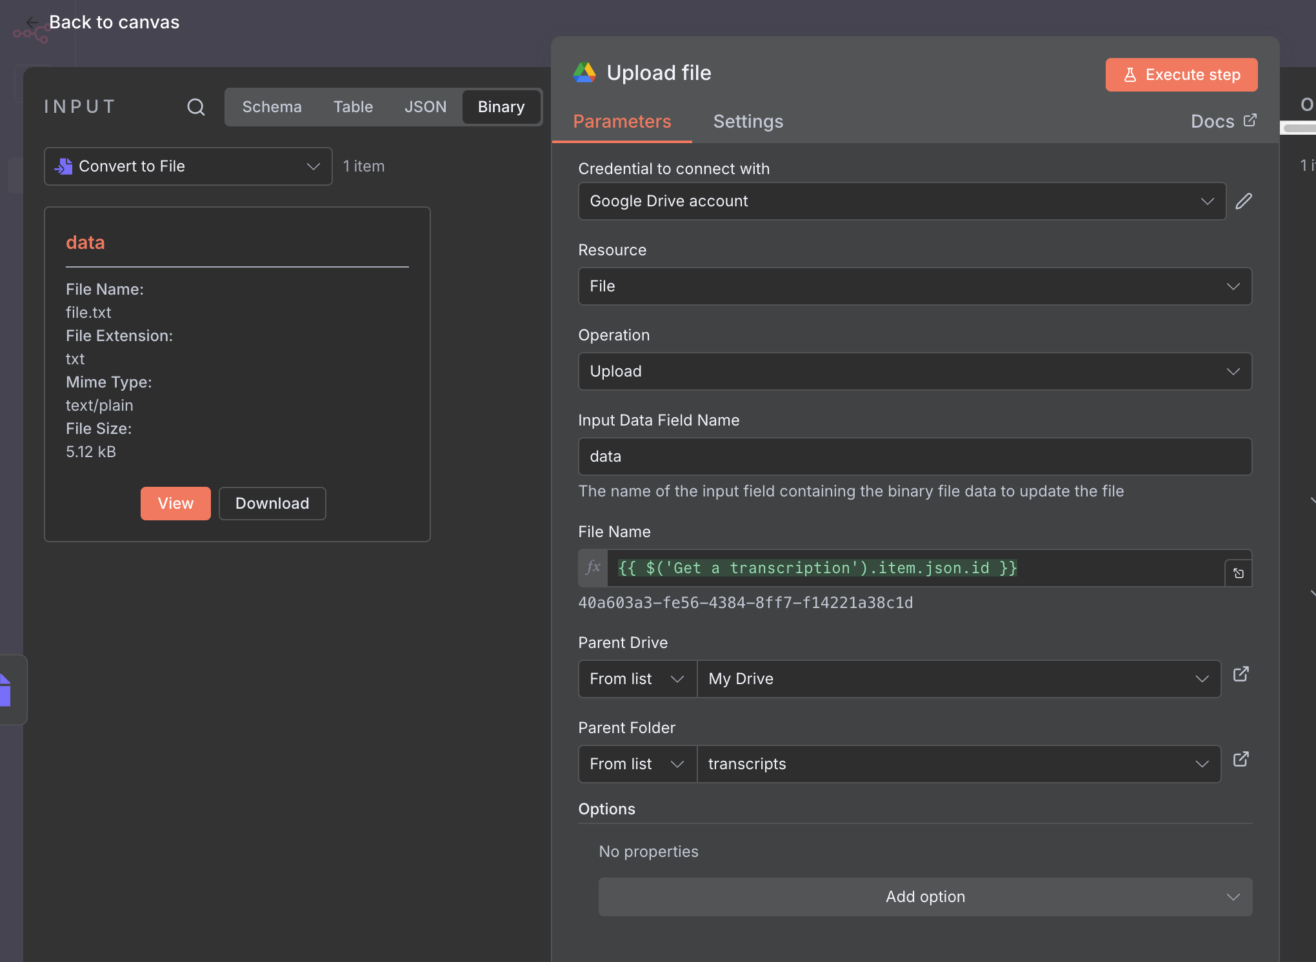Switch input view to JSON
Screen dimensions: 1316x962
click(x=425, y=107)
